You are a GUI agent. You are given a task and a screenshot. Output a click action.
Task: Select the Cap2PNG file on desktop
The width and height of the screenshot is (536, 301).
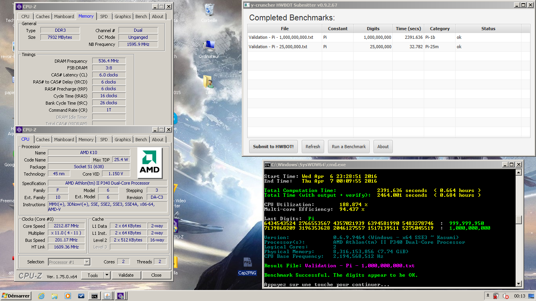(x=248, y=266)
